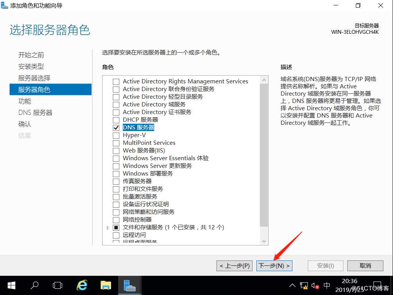Go to 开始之前 wizard step

31,55
